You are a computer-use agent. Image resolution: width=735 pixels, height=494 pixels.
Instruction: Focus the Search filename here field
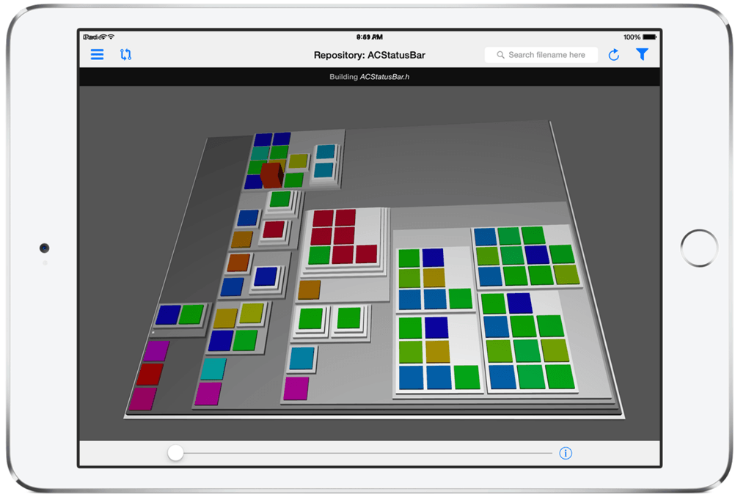click(x=541, y=55)
